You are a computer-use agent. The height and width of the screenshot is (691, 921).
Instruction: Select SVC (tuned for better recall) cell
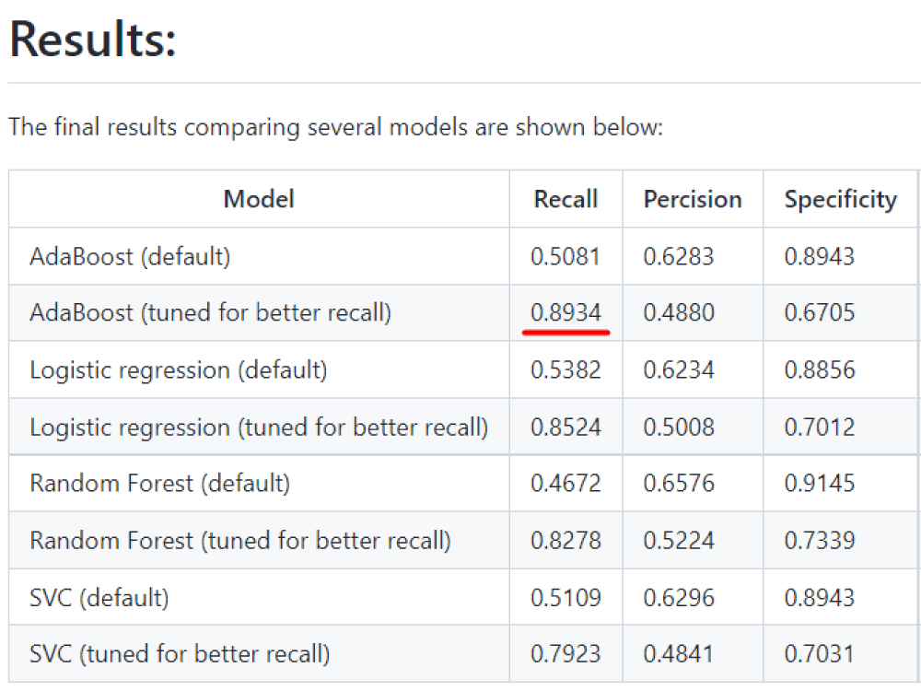click(x=180, y=655)
